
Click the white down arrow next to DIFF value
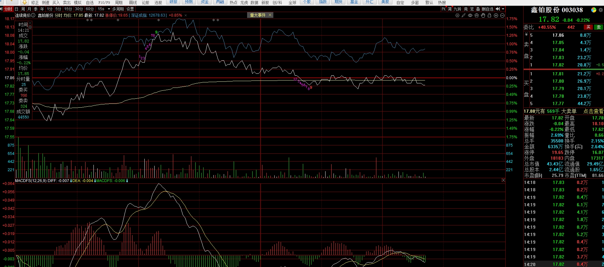71,181
